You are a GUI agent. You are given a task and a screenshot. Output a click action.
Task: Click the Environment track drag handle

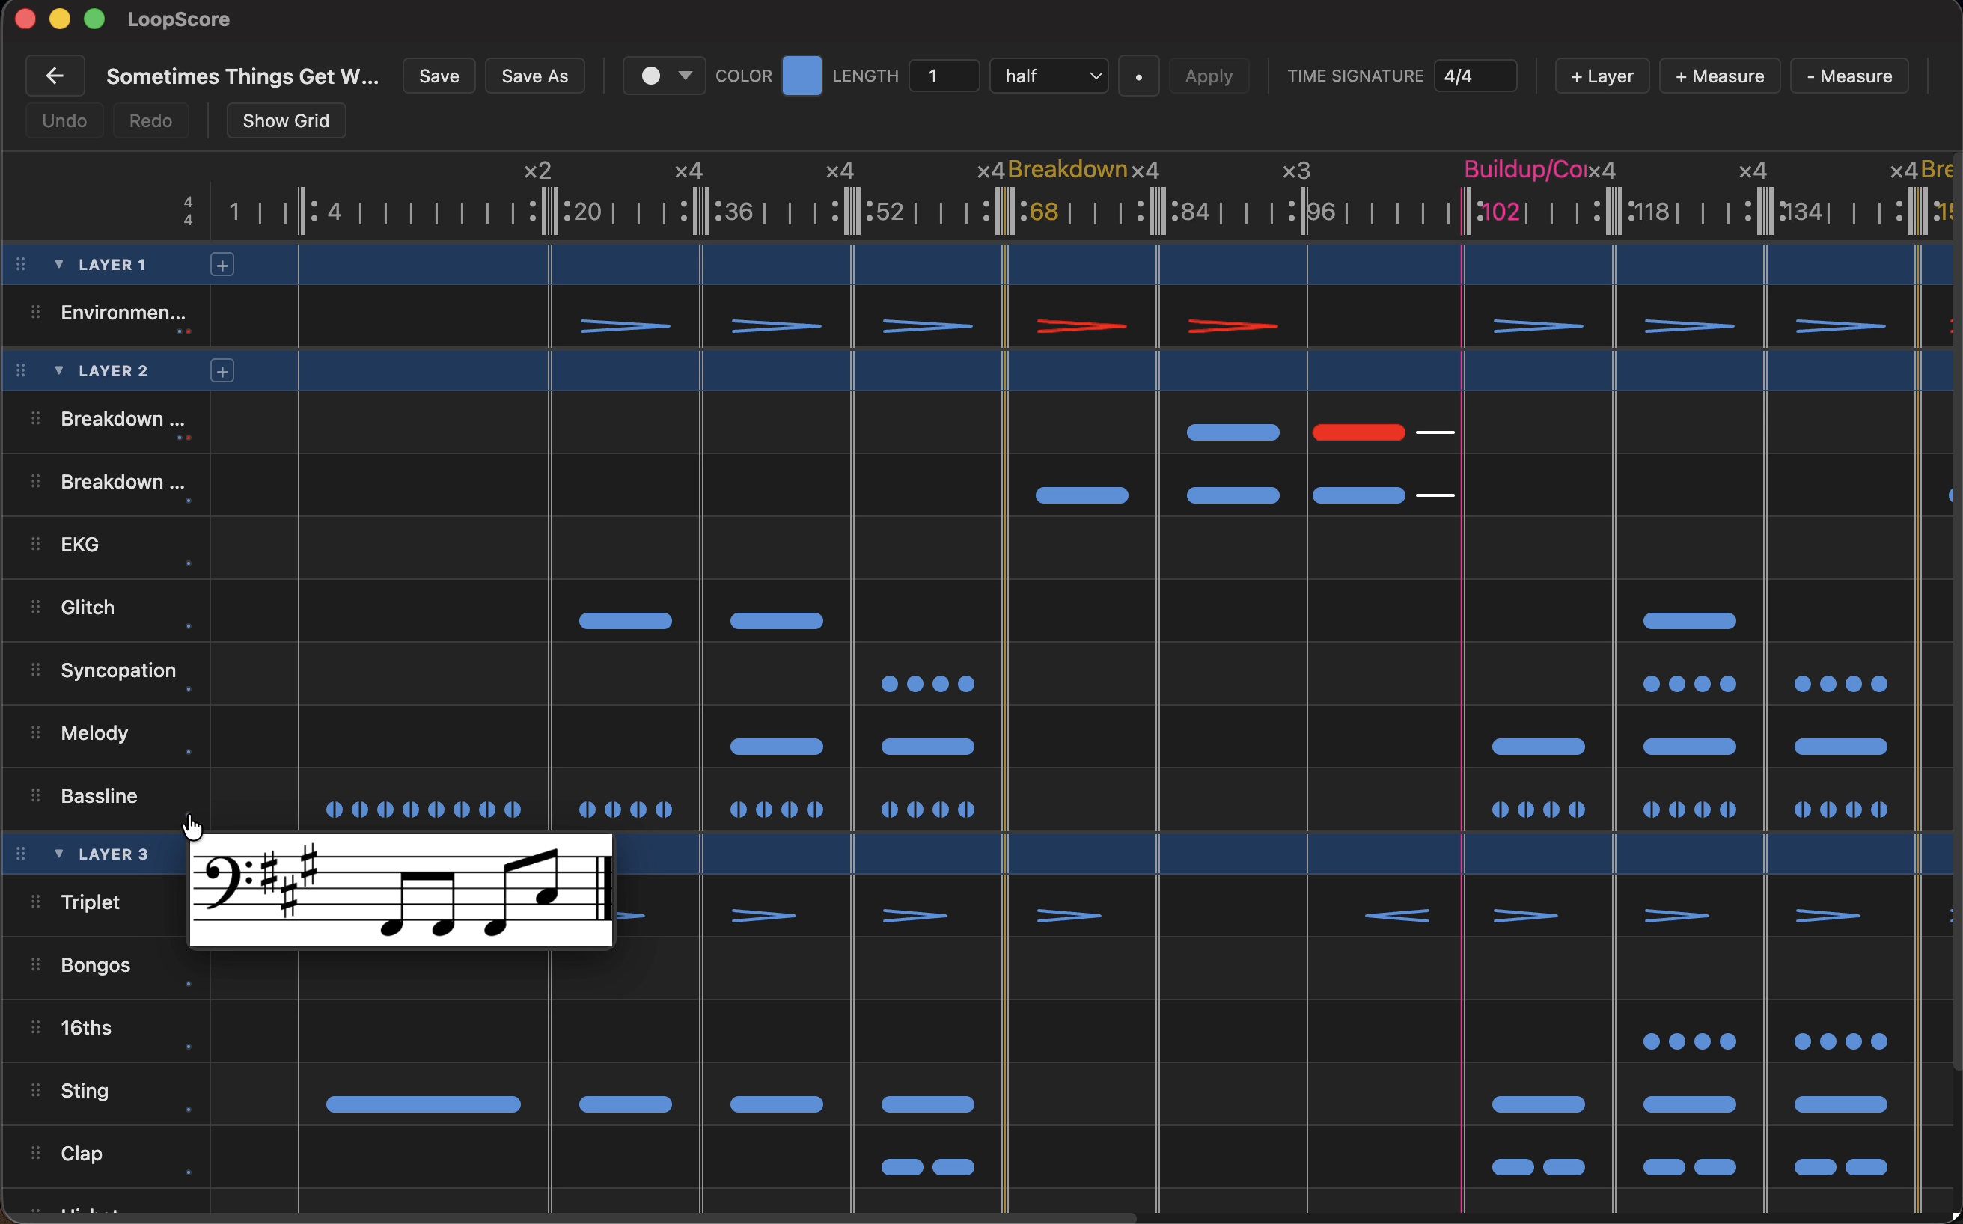click(x=36, y=312)
